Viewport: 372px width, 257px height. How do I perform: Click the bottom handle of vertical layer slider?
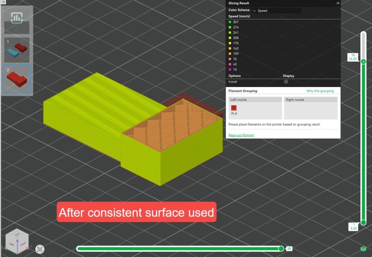click(363, 223)
